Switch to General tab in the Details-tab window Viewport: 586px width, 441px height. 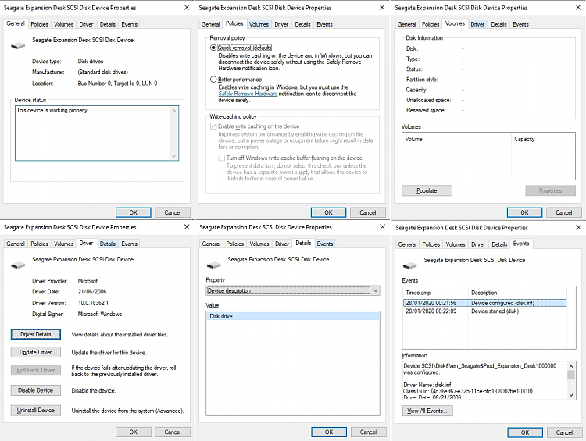pos(211,244)
